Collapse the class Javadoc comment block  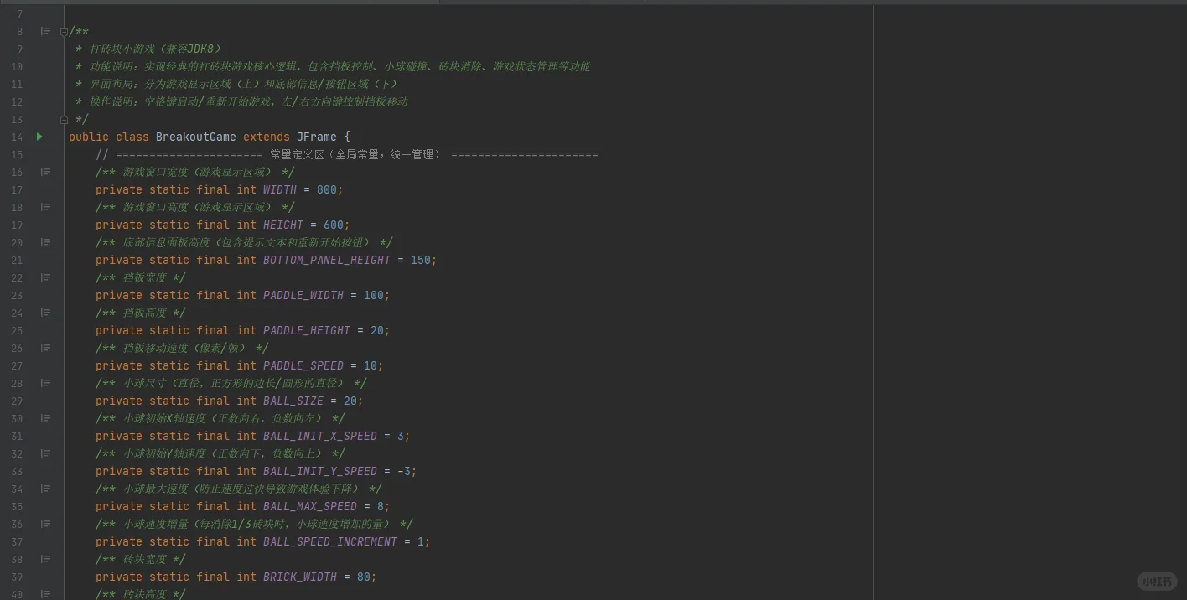click(64, 31)
